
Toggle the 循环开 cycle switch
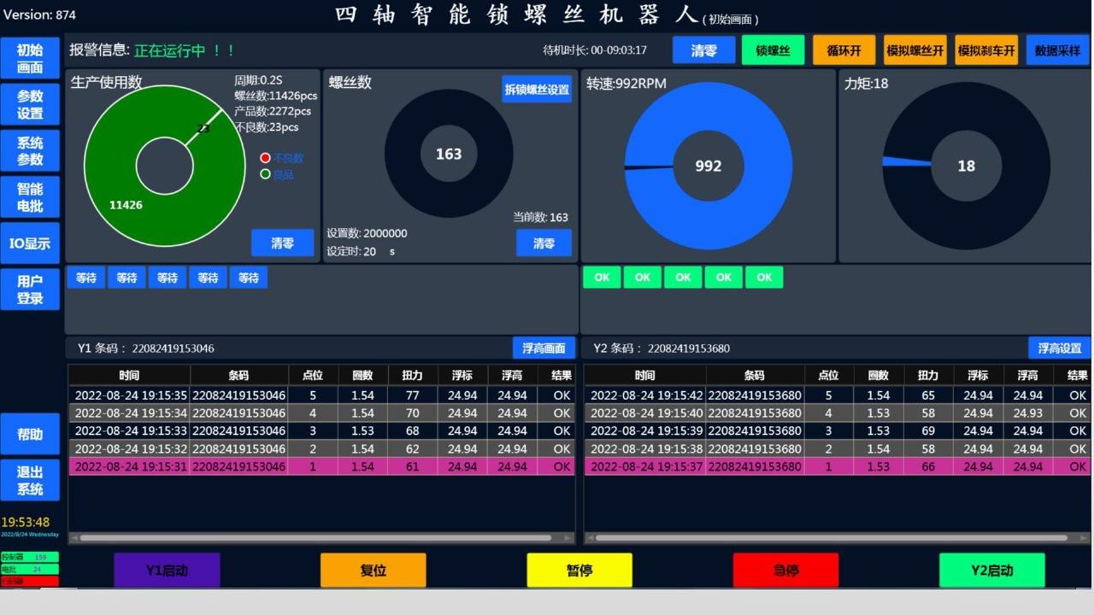844,50
